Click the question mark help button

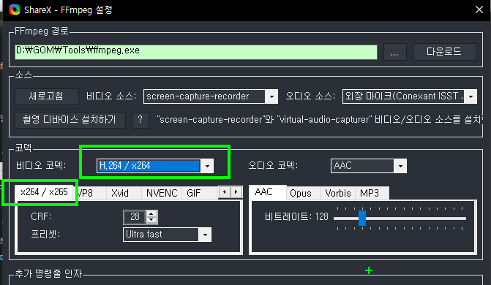(x=140, y=120)
